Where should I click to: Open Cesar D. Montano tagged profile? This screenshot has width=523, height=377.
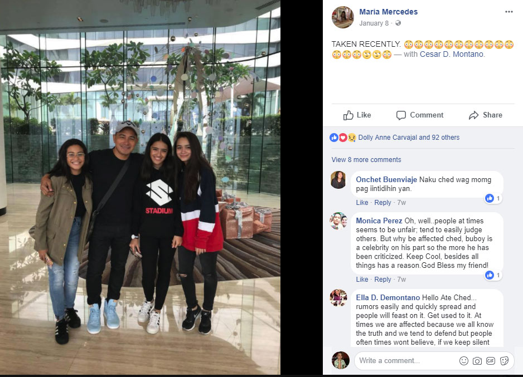(452, 54)
